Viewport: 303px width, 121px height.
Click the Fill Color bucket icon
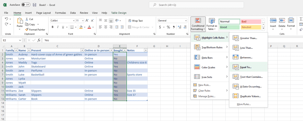point(81,27)
